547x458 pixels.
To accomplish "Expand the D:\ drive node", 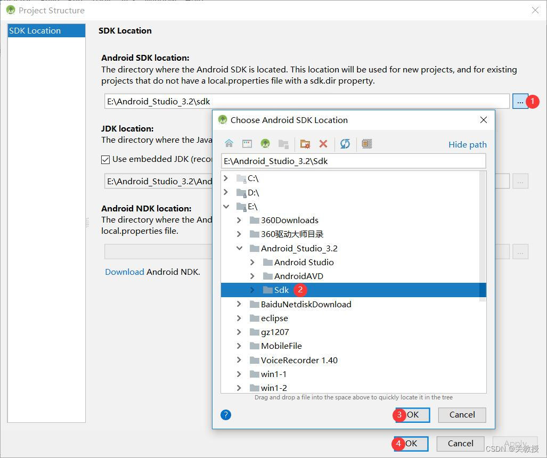I will [x=226, y=192].
